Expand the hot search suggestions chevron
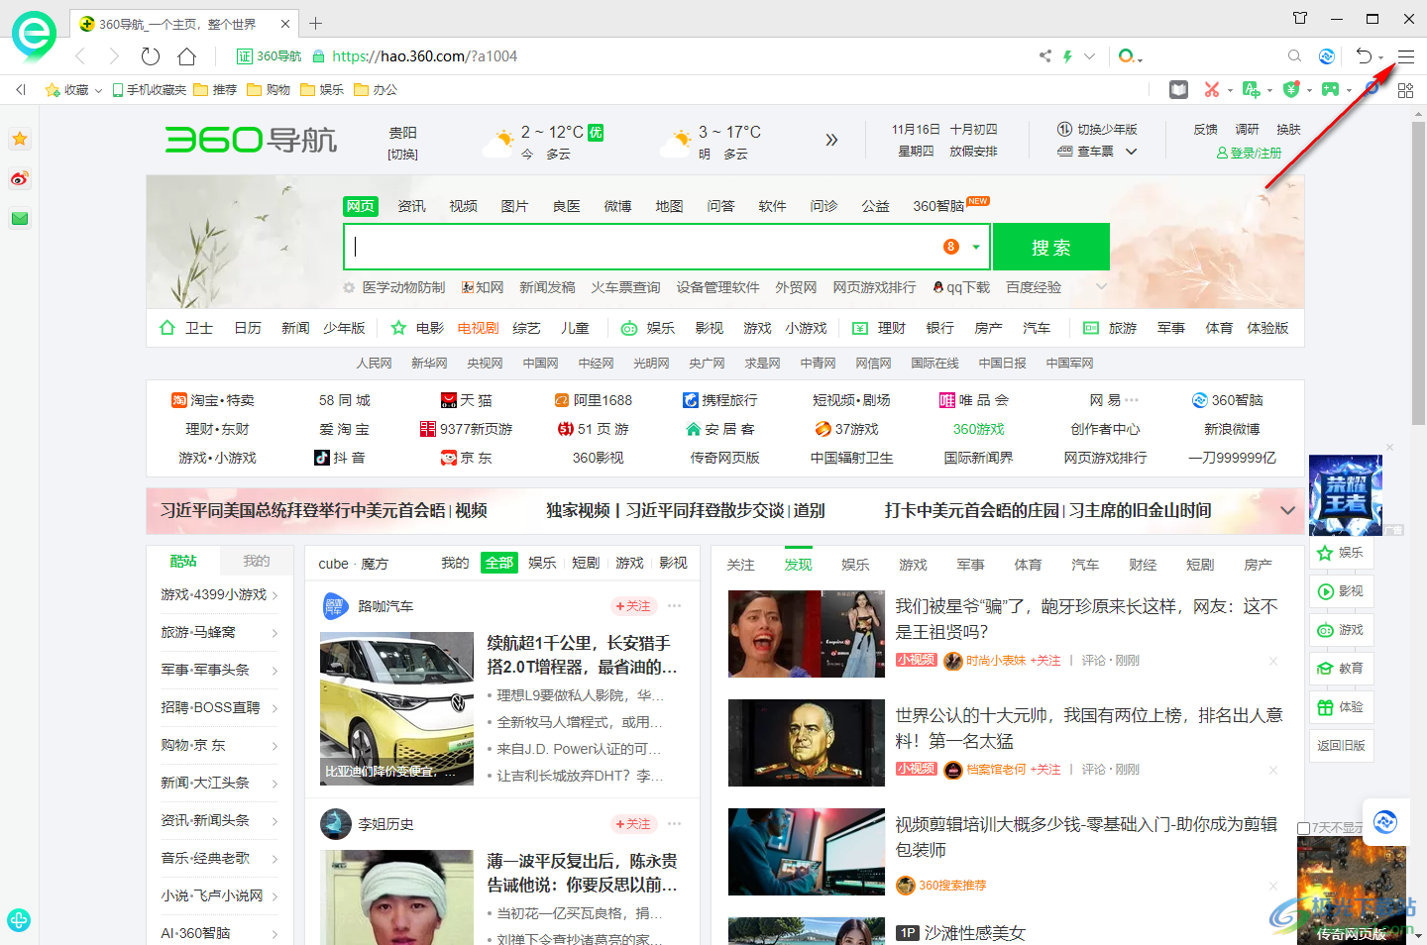1427x945 pixels. (x=1101, y=287)
